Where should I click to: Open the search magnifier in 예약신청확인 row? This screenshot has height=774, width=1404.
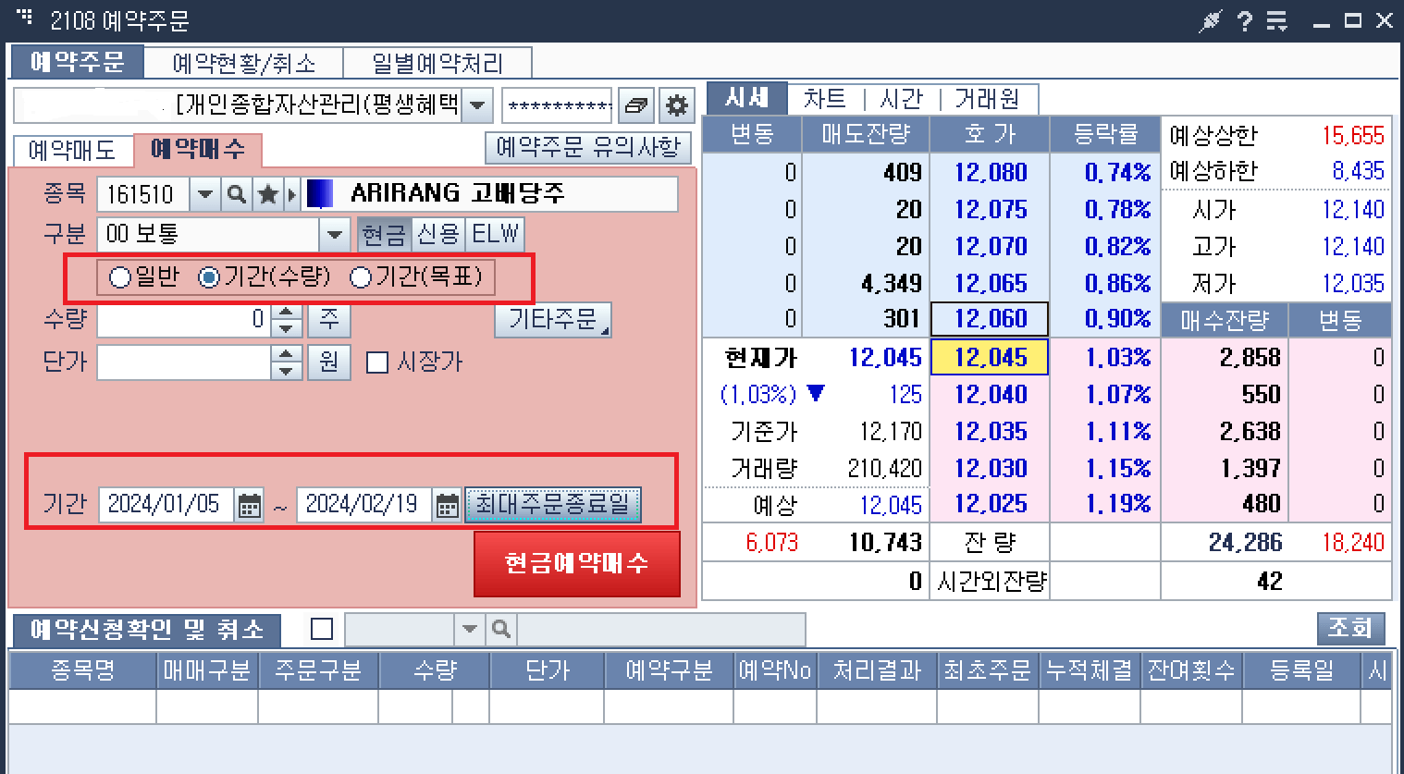pos(500,630)
